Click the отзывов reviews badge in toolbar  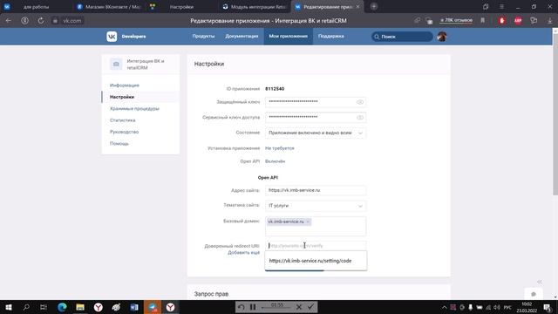click(456, 21)
